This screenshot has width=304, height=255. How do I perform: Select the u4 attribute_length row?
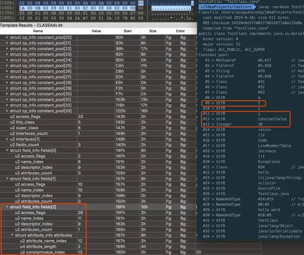[x=98, y=247]
